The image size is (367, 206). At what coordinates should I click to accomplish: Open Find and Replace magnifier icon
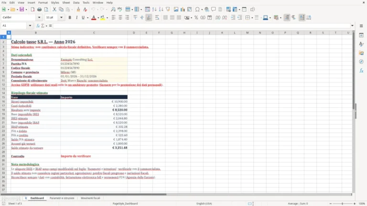pos(113,10)
